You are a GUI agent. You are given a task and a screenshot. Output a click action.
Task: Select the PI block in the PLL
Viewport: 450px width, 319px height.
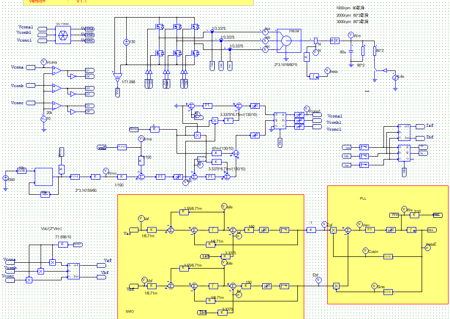(370, 229)
